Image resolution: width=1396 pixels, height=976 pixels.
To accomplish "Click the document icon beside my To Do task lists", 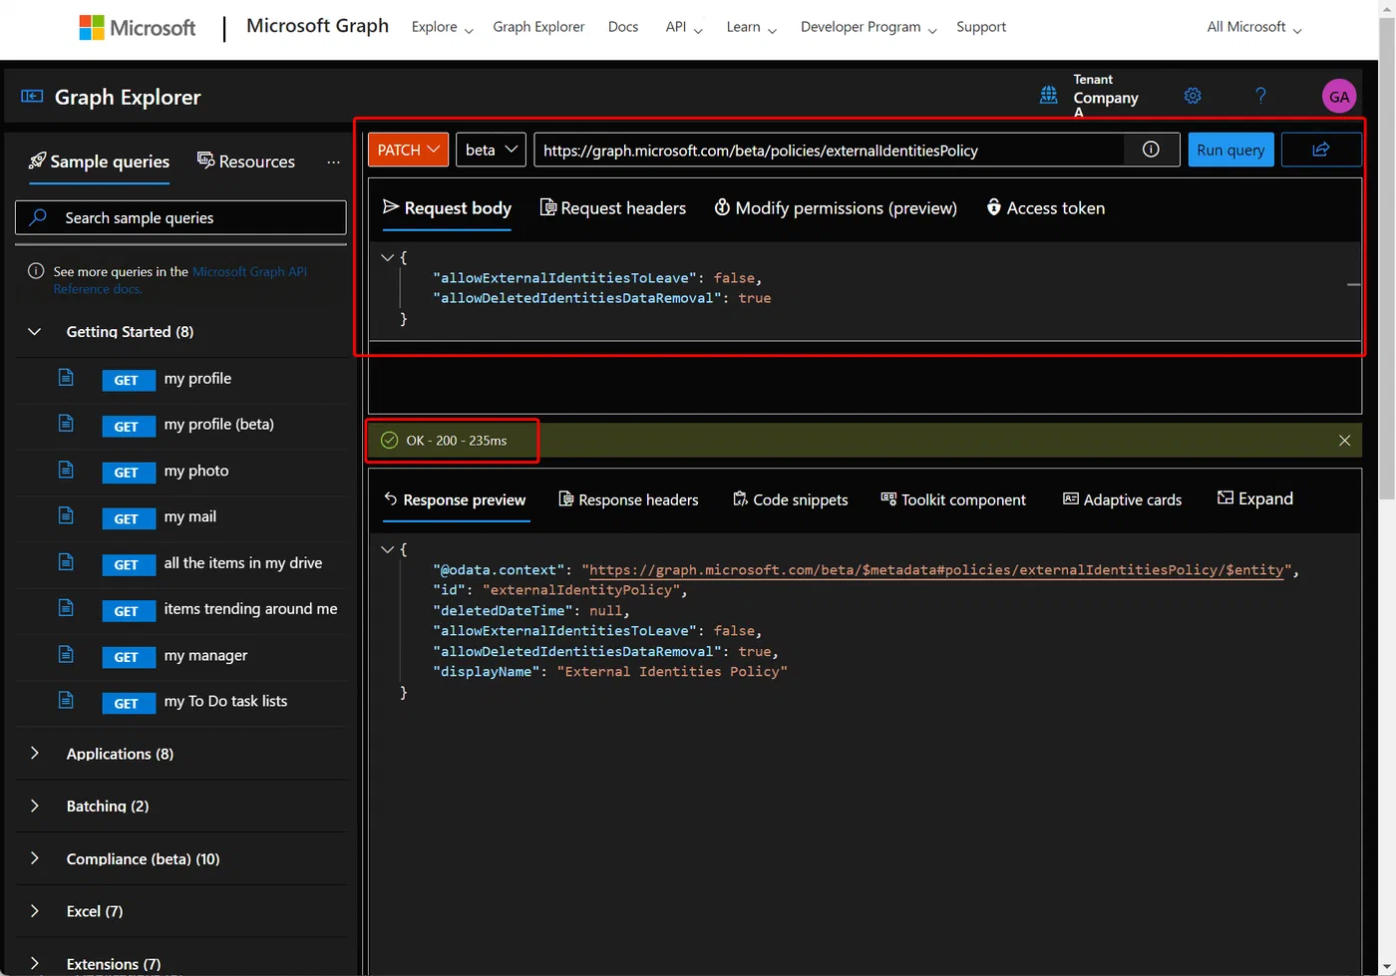I will [66, 701].
